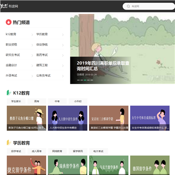Open banner article 2019年四川高职单招录取查询时间汇总
Image resolution: width=175 pixels, height=175 pixels.
pos(103,66)
